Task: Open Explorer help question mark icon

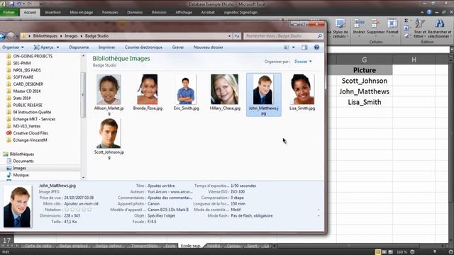Action: point(316,47)
